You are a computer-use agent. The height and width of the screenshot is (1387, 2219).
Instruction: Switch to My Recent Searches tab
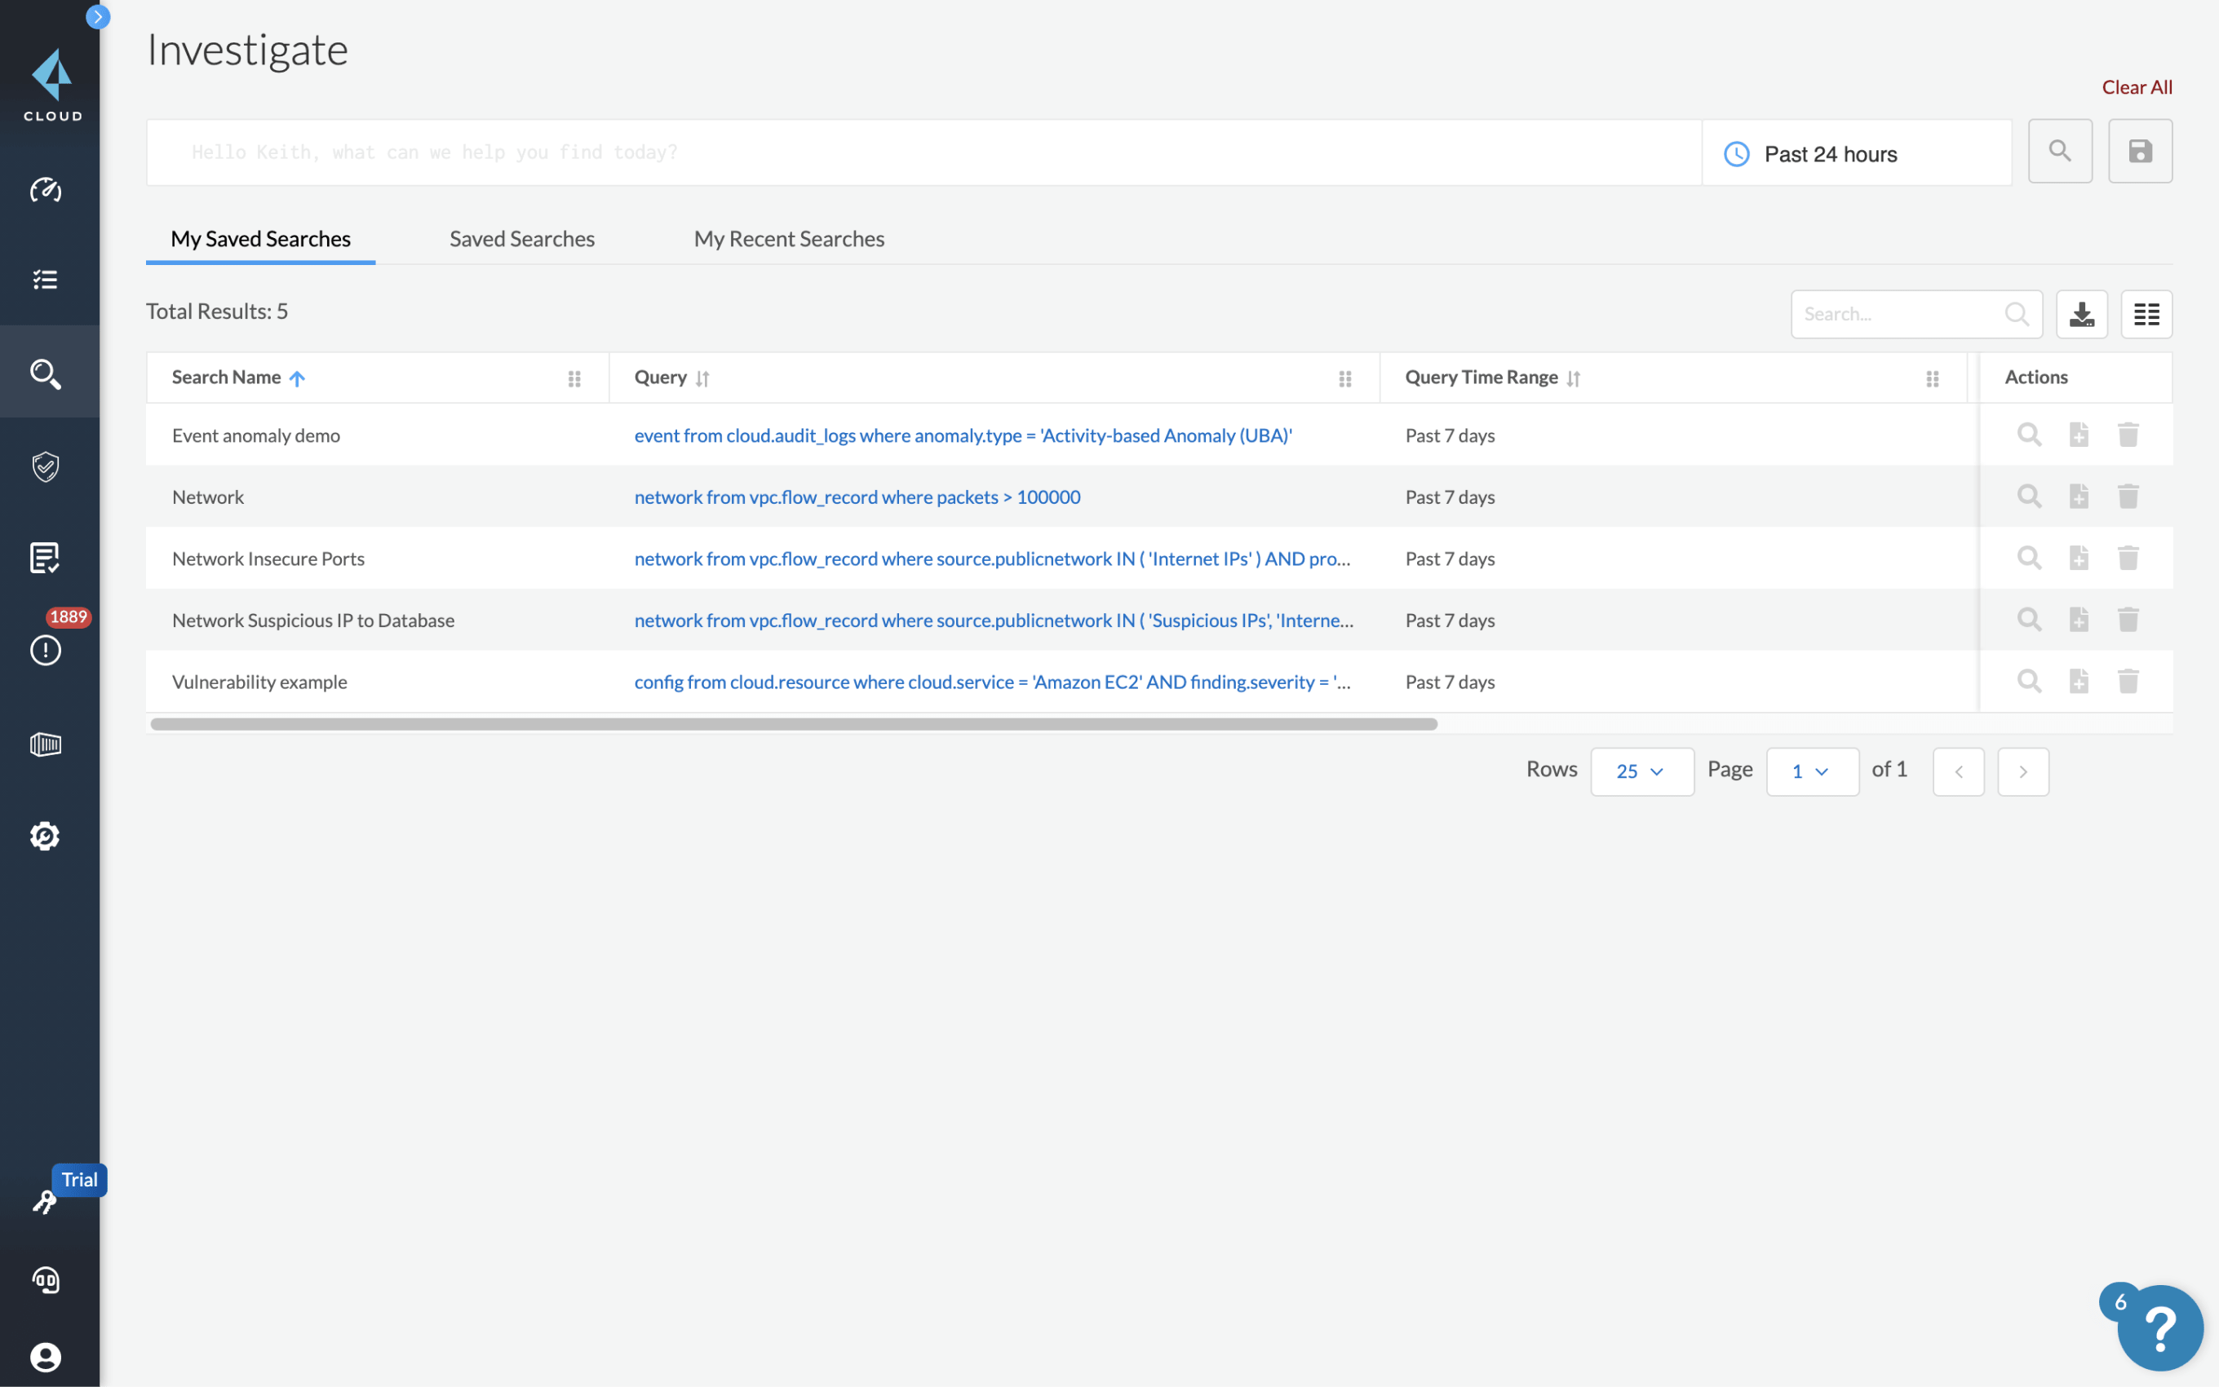point(788,238)
